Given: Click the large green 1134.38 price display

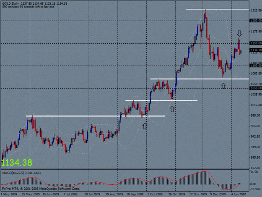Looking at the screenshot, I should click(16, 163).
